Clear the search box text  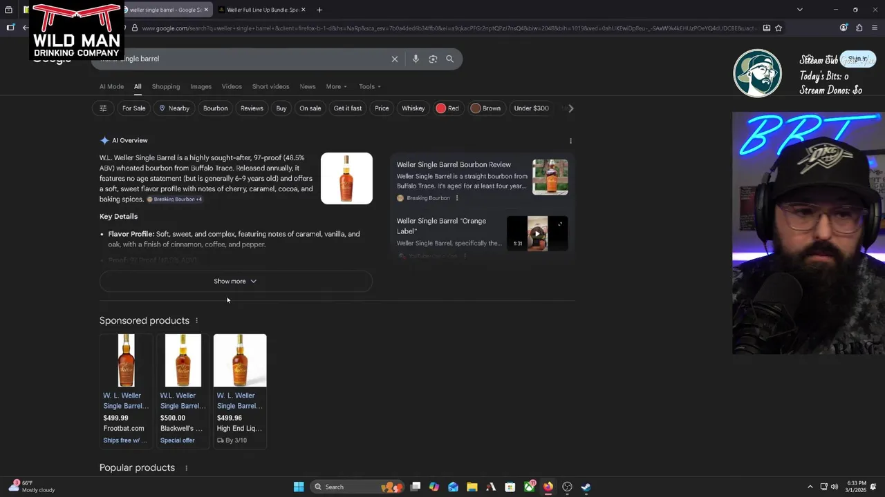(x=395, y=59)
